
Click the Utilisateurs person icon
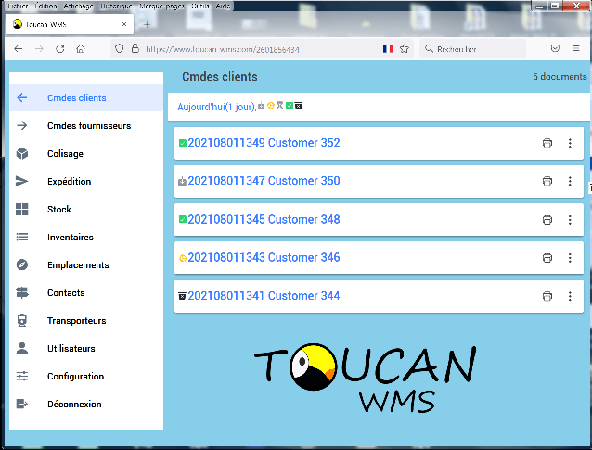pos(22,348)
